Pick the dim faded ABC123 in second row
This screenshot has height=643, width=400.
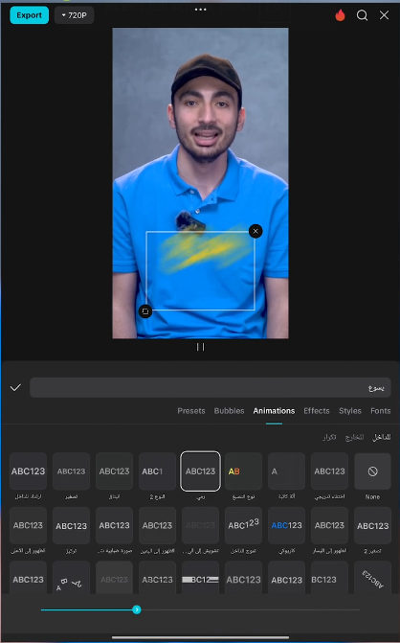coord(200,525)
